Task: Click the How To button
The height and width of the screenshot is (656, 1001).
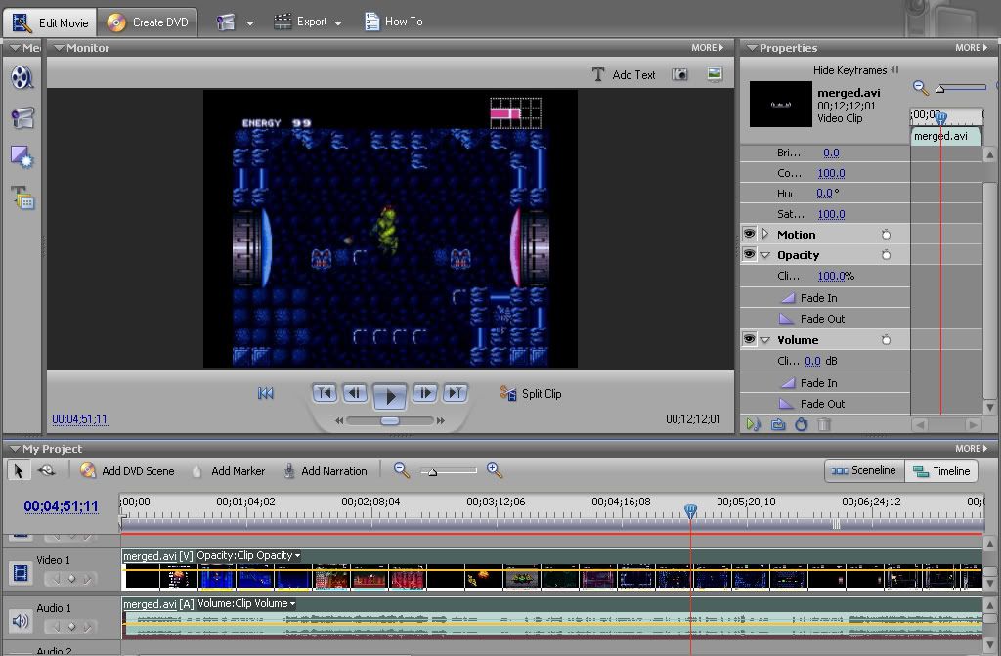Action: (393, 22)
